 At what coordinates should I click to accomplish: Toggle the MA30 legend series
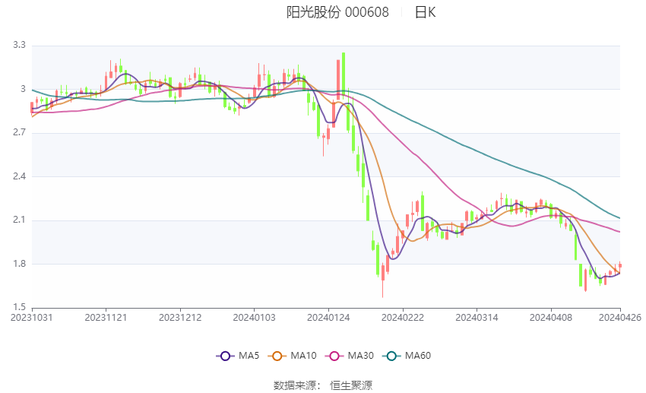350,356
